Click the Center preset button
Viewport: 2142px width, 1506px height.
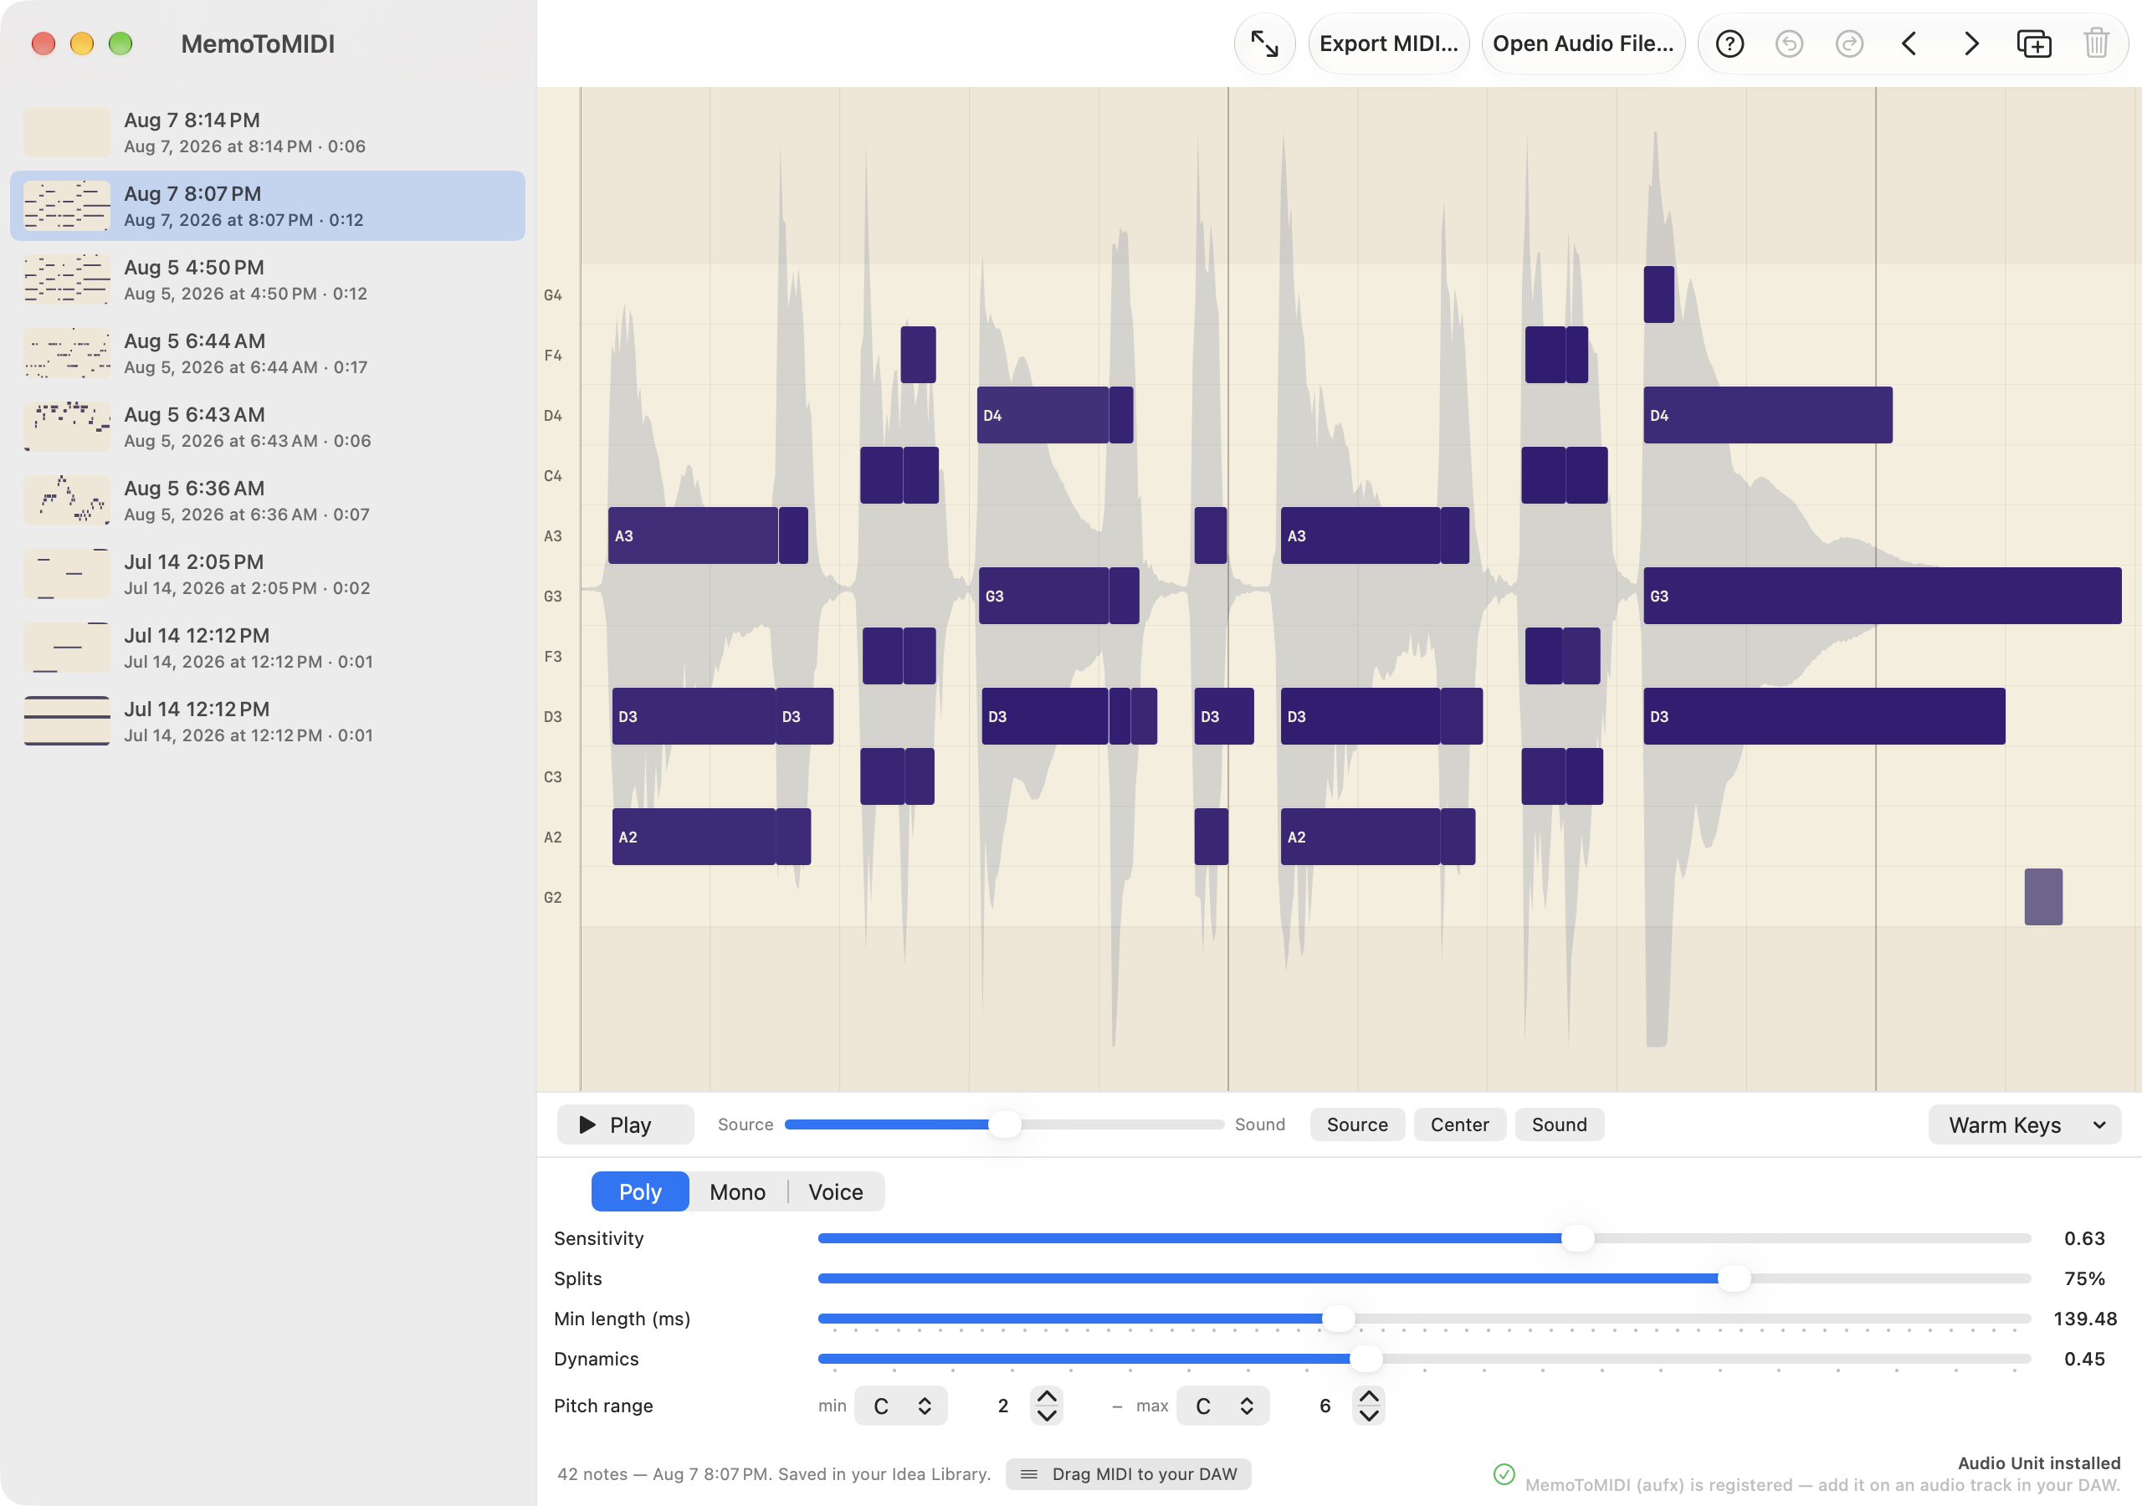point(1459,1124)
